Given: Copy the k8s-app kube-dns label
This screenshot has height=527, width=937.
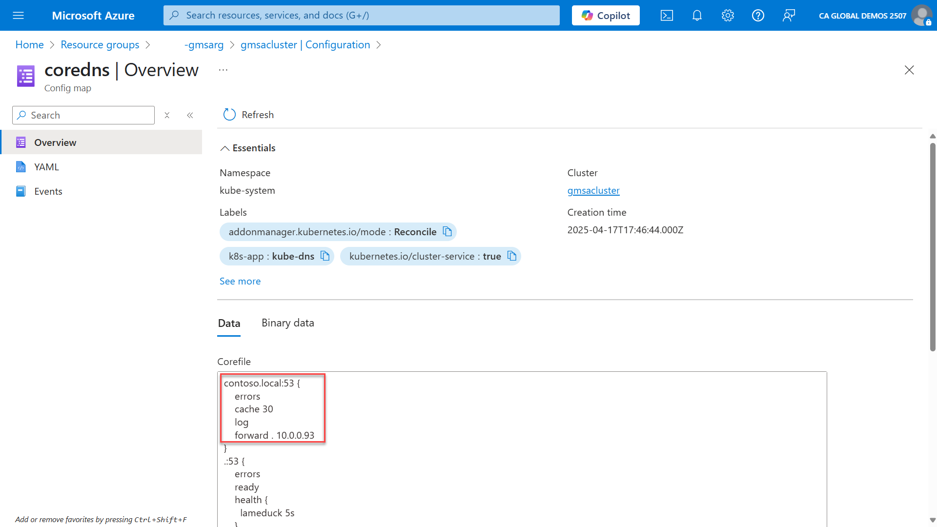Looking at the screenshot, I should (x=325, y=256).
